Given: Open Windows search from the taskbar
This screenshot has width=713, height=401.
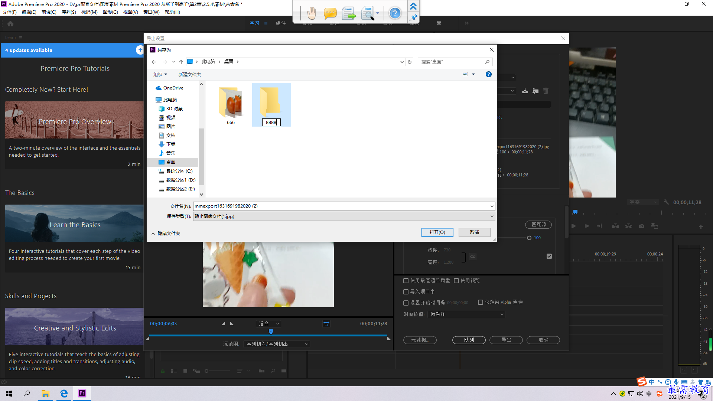Looking at the screenshot, I should coord(27,393).
